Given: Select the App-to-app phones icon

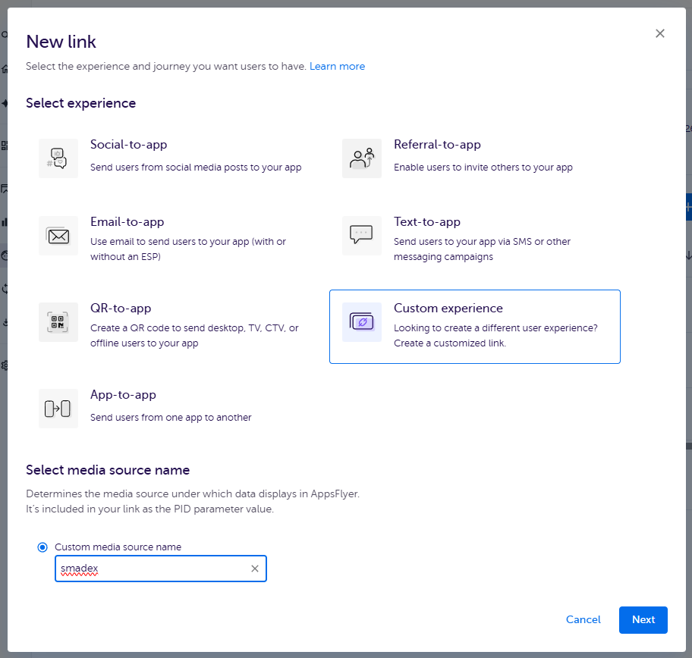Looking at the screenshot, I should click(58, 409).
